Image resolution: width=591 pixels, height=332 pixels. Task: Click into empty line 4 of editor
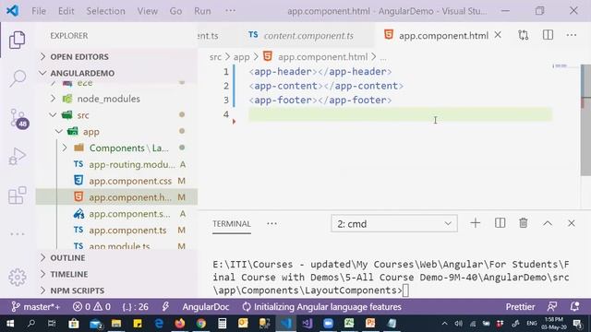tap(400, 114)
